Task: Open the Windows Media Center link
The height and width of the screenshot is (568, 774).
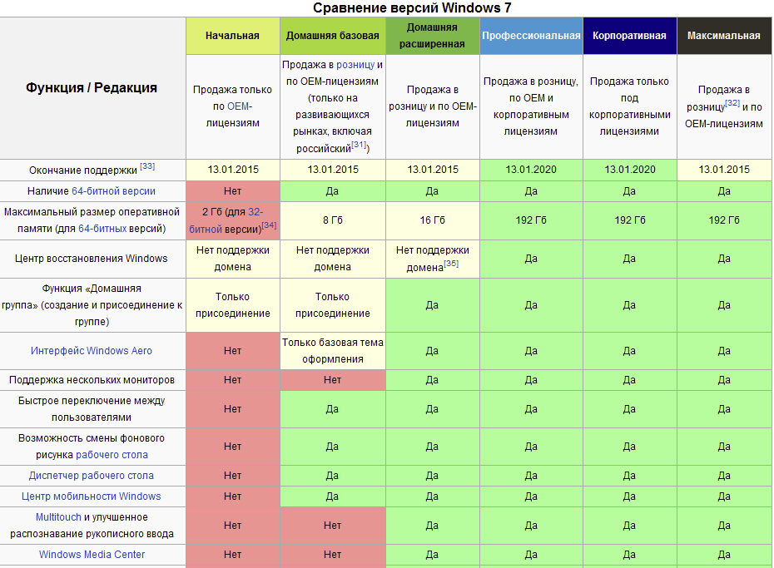Action: (92, 554)
